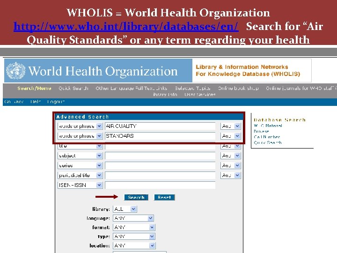Click the Reset button

[164, 197]
